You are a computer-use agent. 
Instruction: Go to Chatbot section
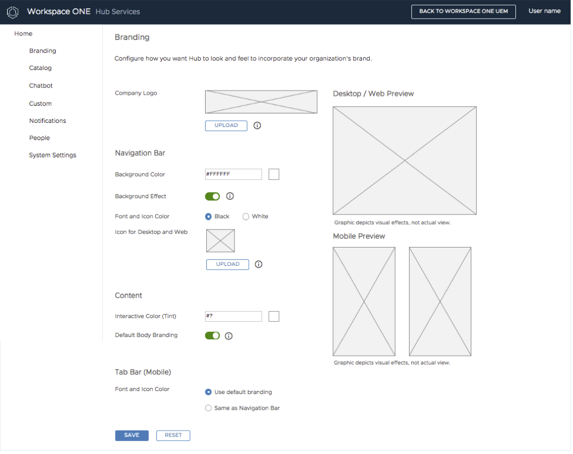(x=41, y=86)
